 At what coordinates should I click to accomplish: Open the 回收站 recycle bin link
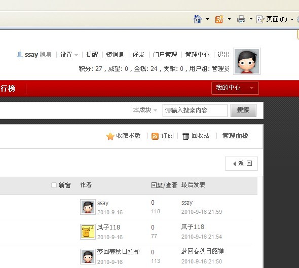(200, 136)
